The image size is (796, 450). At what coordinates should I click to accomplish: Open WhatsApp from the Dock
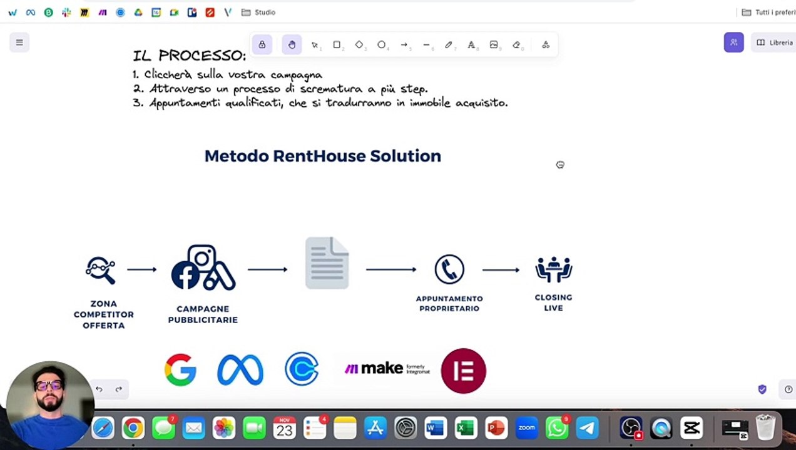pos(557,428)
